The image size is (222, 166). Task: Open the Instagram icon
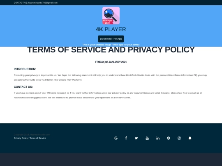click(x=179, y=138)
